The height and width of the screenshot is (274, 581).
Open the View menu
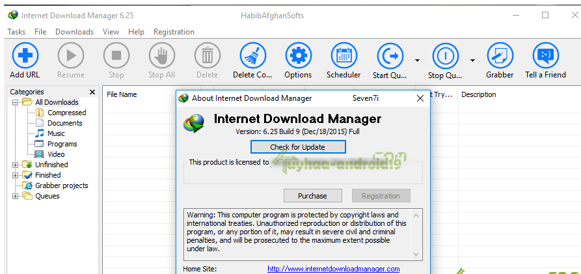click(111, 32)
